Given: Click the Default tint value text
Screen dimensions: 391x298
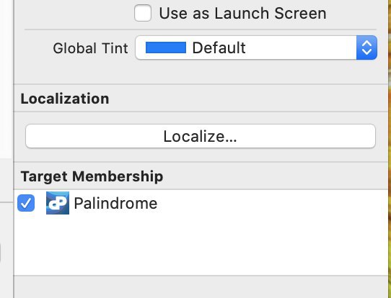Looking at the screenshot, I should coord(219,48).
